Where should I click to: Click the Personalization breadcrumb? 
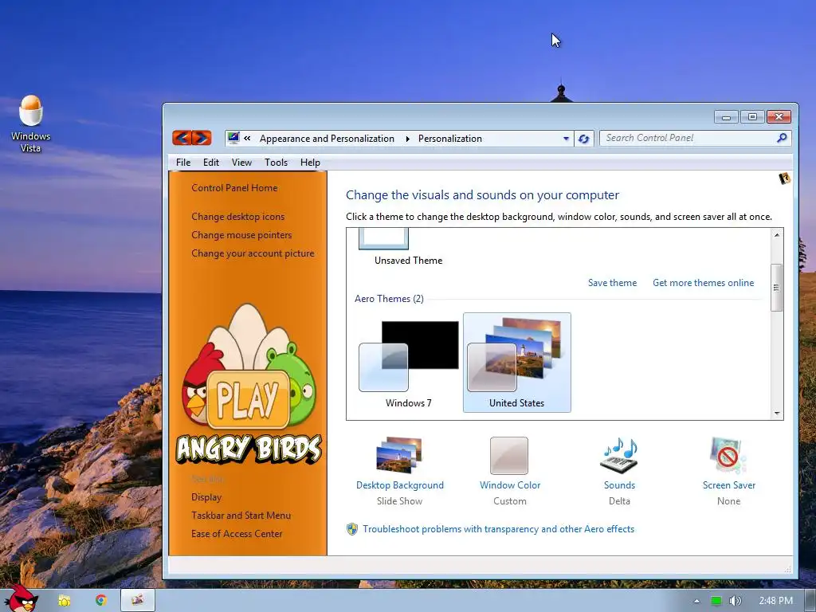(x=450, y=139)
